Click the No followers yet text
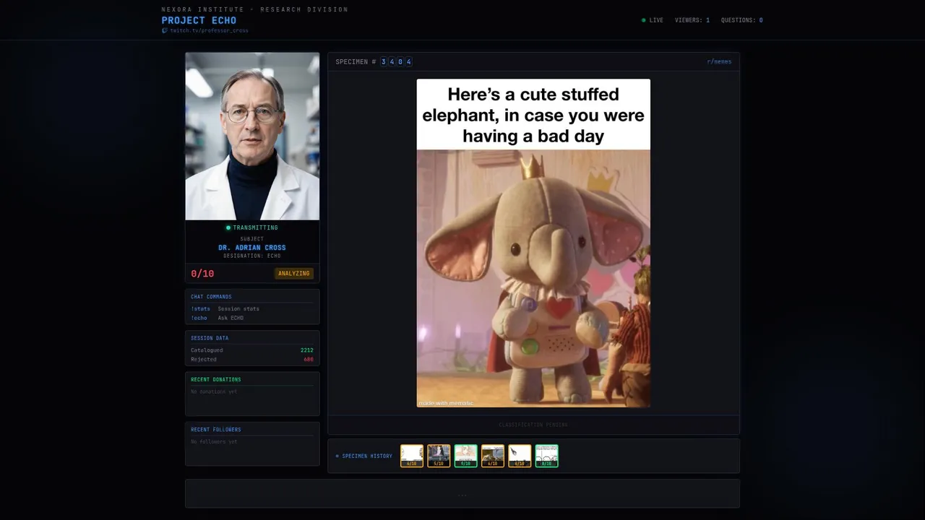 point(214,441)
